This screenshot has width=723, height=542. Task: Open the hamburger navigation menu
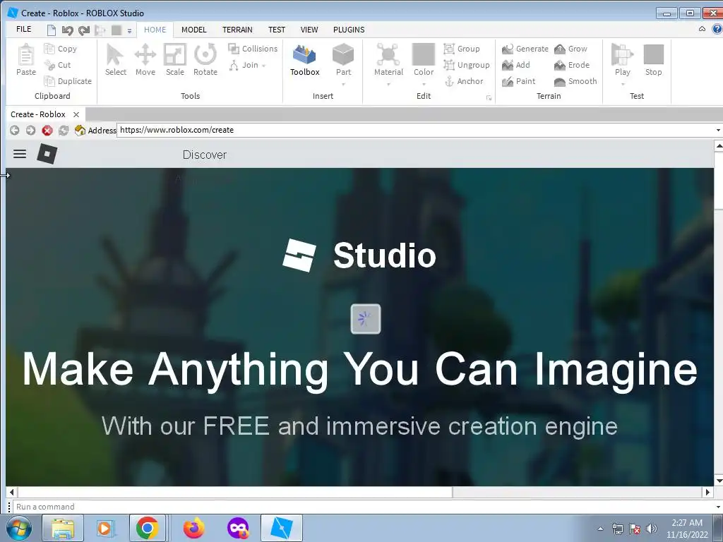pyautogui.click(x=19, y=154)
